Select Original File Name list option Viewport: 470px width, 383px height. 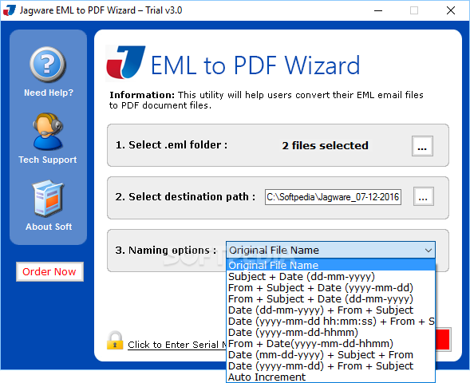point(330,265)
